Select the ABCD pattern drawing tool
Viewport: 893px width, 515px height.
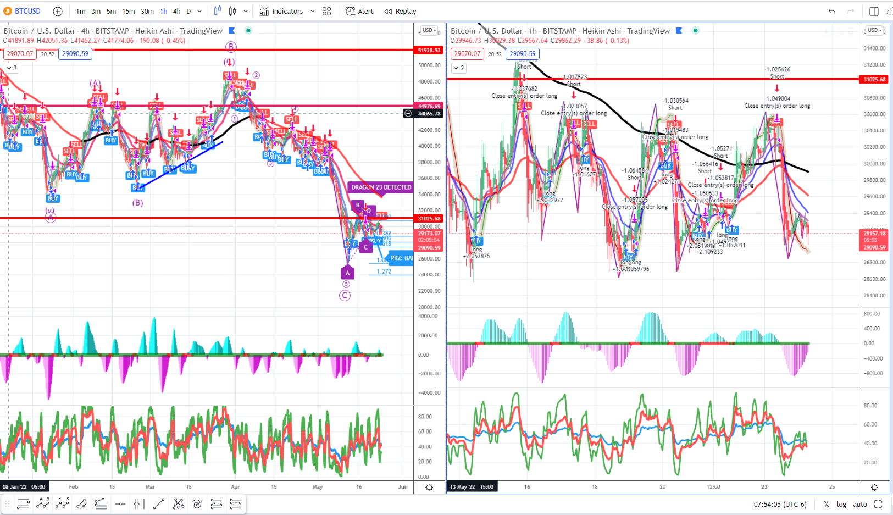pos(43,503)
